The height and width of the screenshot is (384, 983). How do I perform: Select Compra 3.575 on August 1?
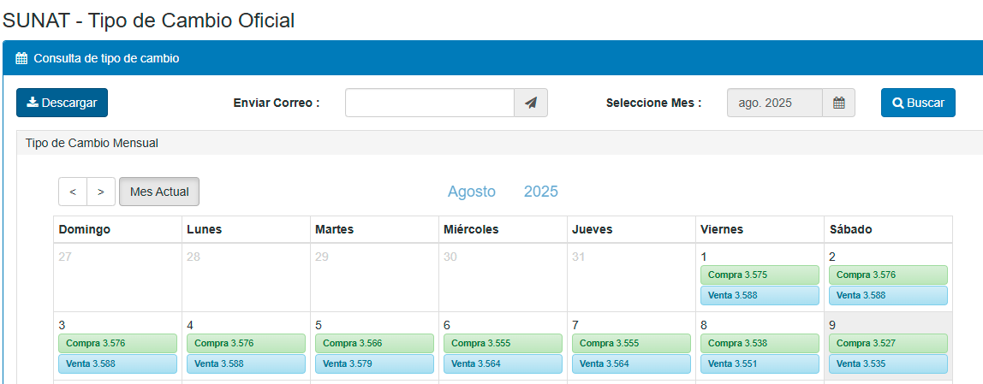click(760, 275)
